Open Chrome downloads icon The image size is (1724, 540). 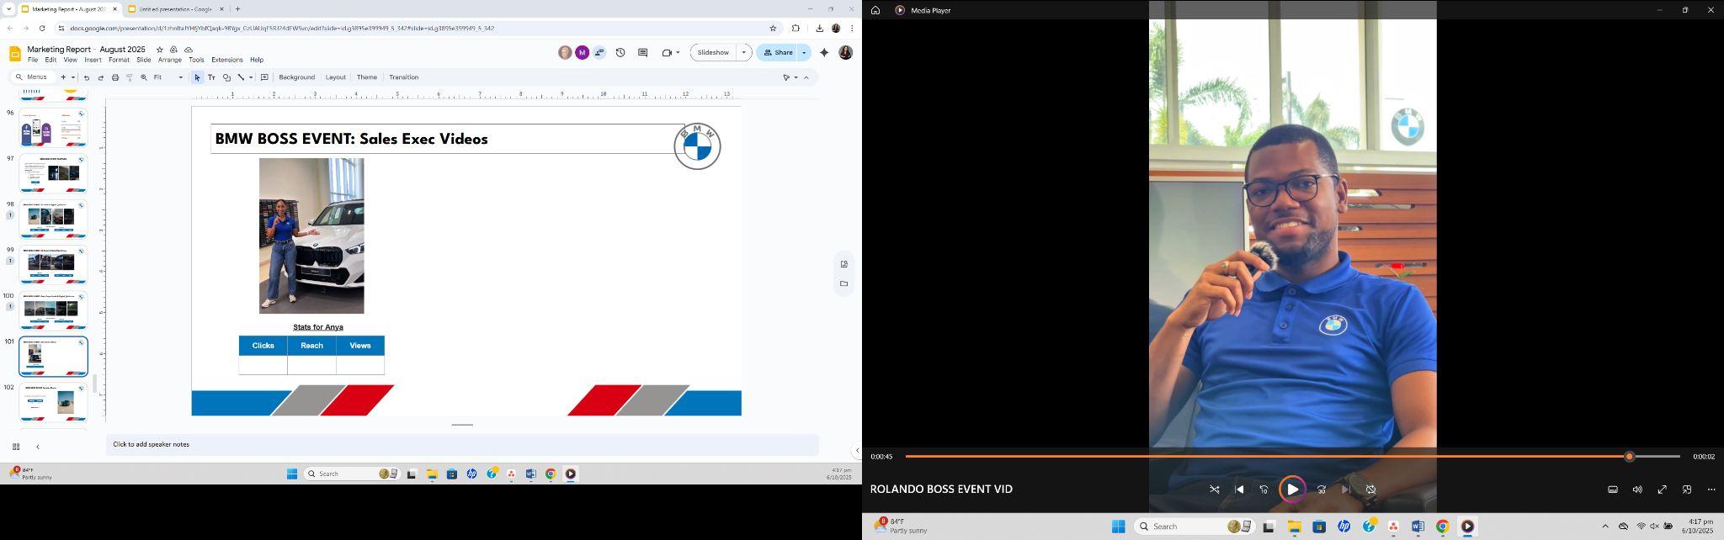[819, 28]
